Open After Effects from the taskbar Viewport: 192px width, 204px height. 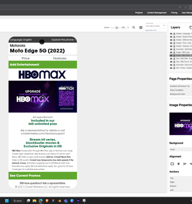tap(78, 201)
